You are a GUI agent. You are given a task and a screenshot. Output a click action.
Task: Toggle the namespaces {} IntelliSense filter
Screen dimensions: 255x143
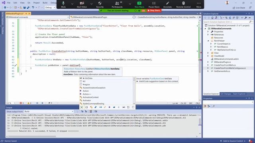tap(86, 107)
